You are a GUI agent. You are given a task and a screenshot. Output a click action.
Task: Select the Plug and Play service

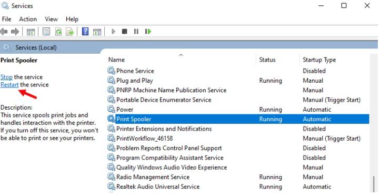click(x=238, y=80)
